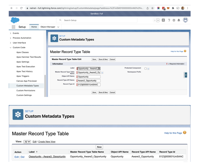Open Salesforce Help question mark icon
Image resolution: width=197 pixels, height=163 pixels.
(169, 20)
